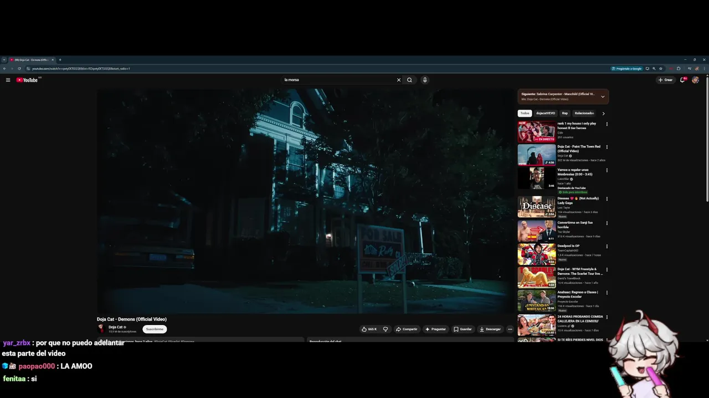Click the 'Vamos a regalar unas Membresías' thumbnail

coord(537,179)
